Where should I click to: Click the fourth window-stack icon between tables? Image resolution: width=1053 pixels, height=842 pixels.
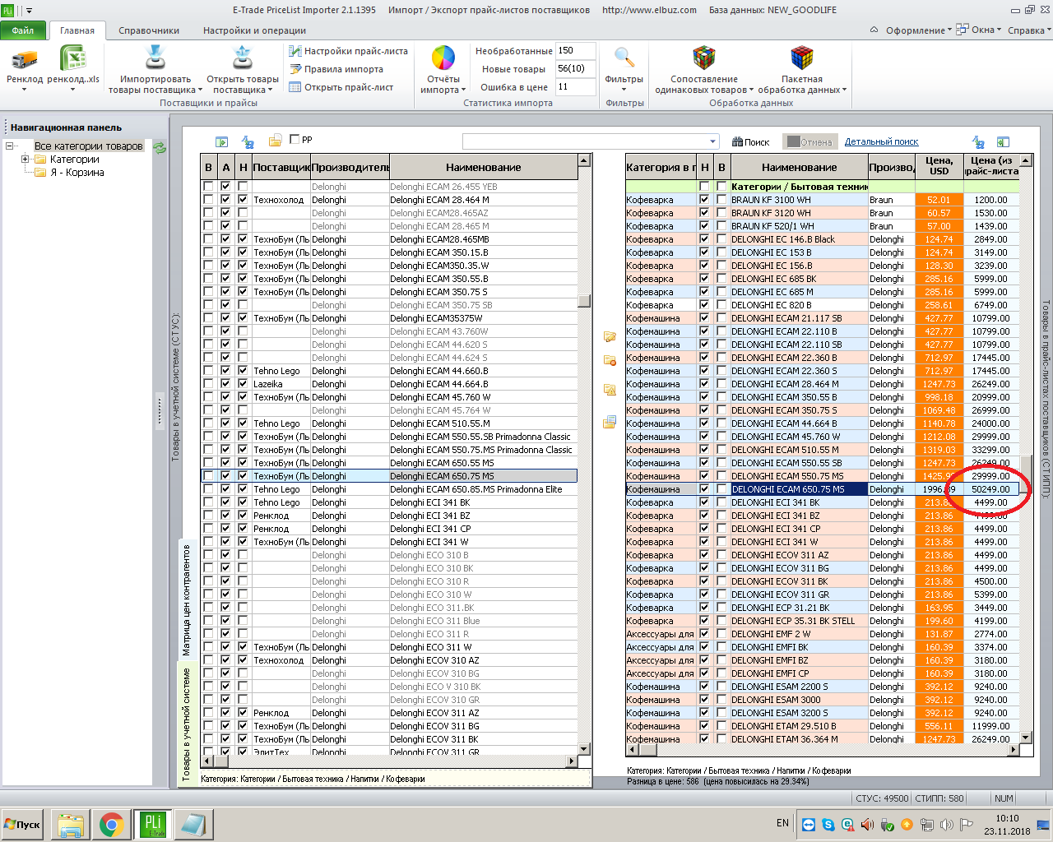pyautogui.click(x=610, y=422)
